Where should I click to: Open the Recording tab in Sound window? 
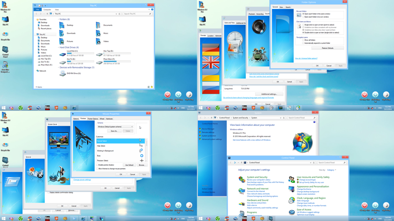pyautogui.click(x=260, y=14)
